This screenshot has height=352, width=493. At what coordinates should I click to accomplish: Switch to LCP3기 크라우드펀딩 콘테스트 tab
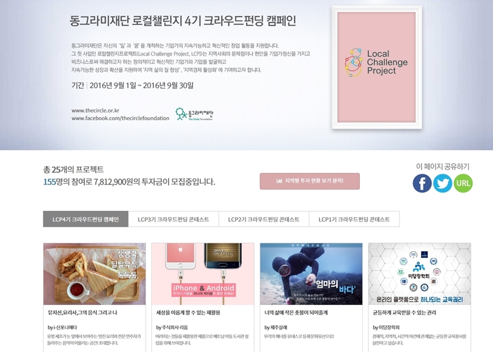point(173,219)
